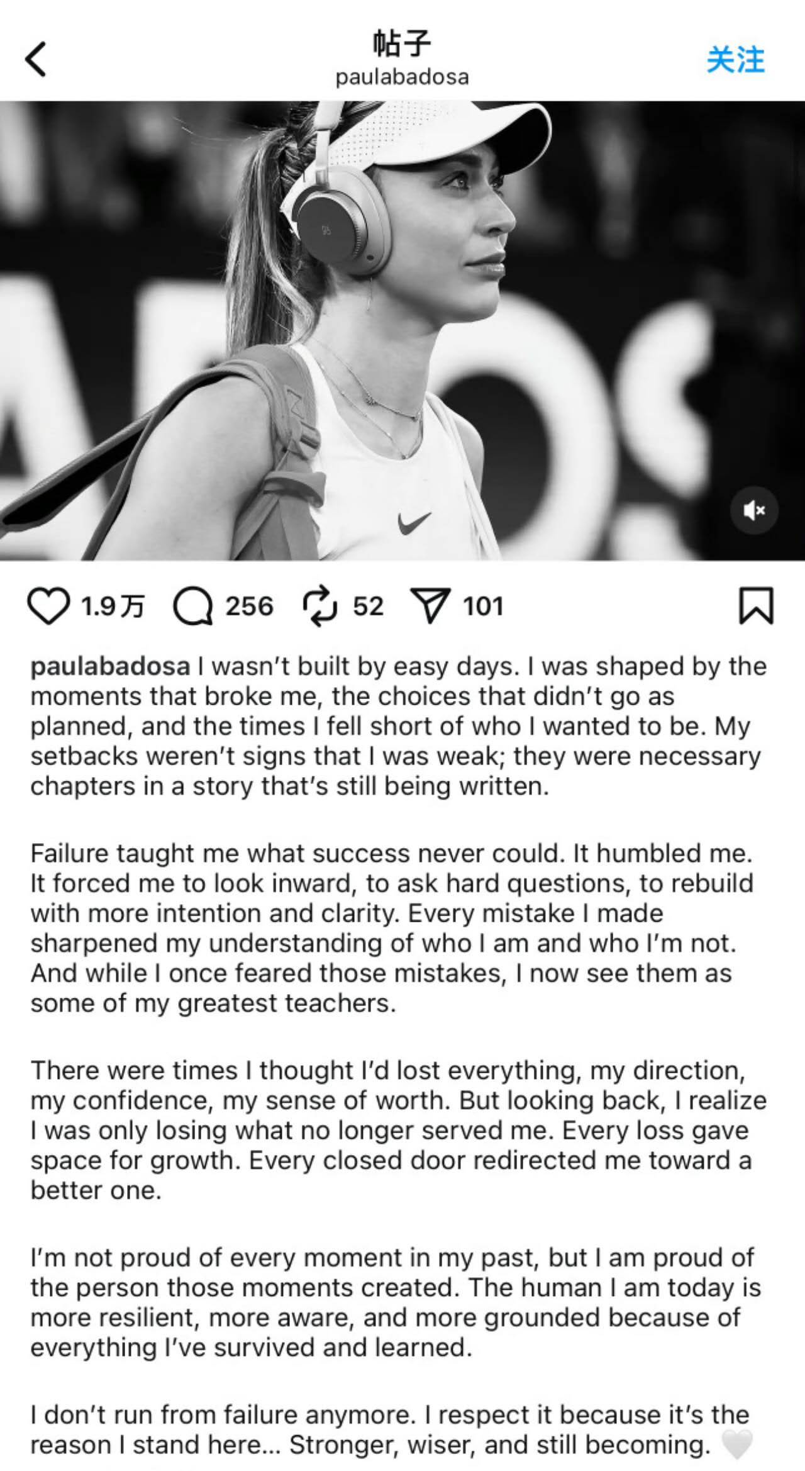Open comments via speech bubble icon
This screenshot has width=805, height=1471.
click(x=193, y=607)
